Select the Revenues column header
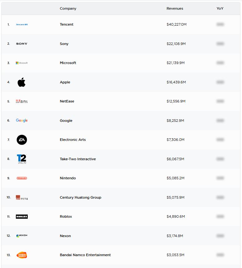242x268 pixels. (x=175, y=8)
